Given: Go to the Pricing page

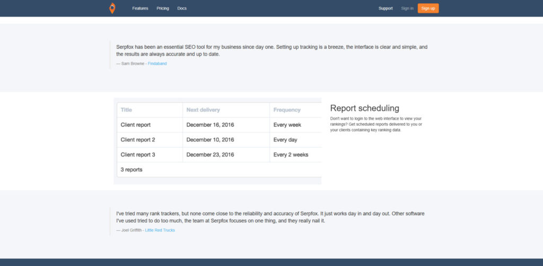Looking at the screenshot, I should (163, 8).
